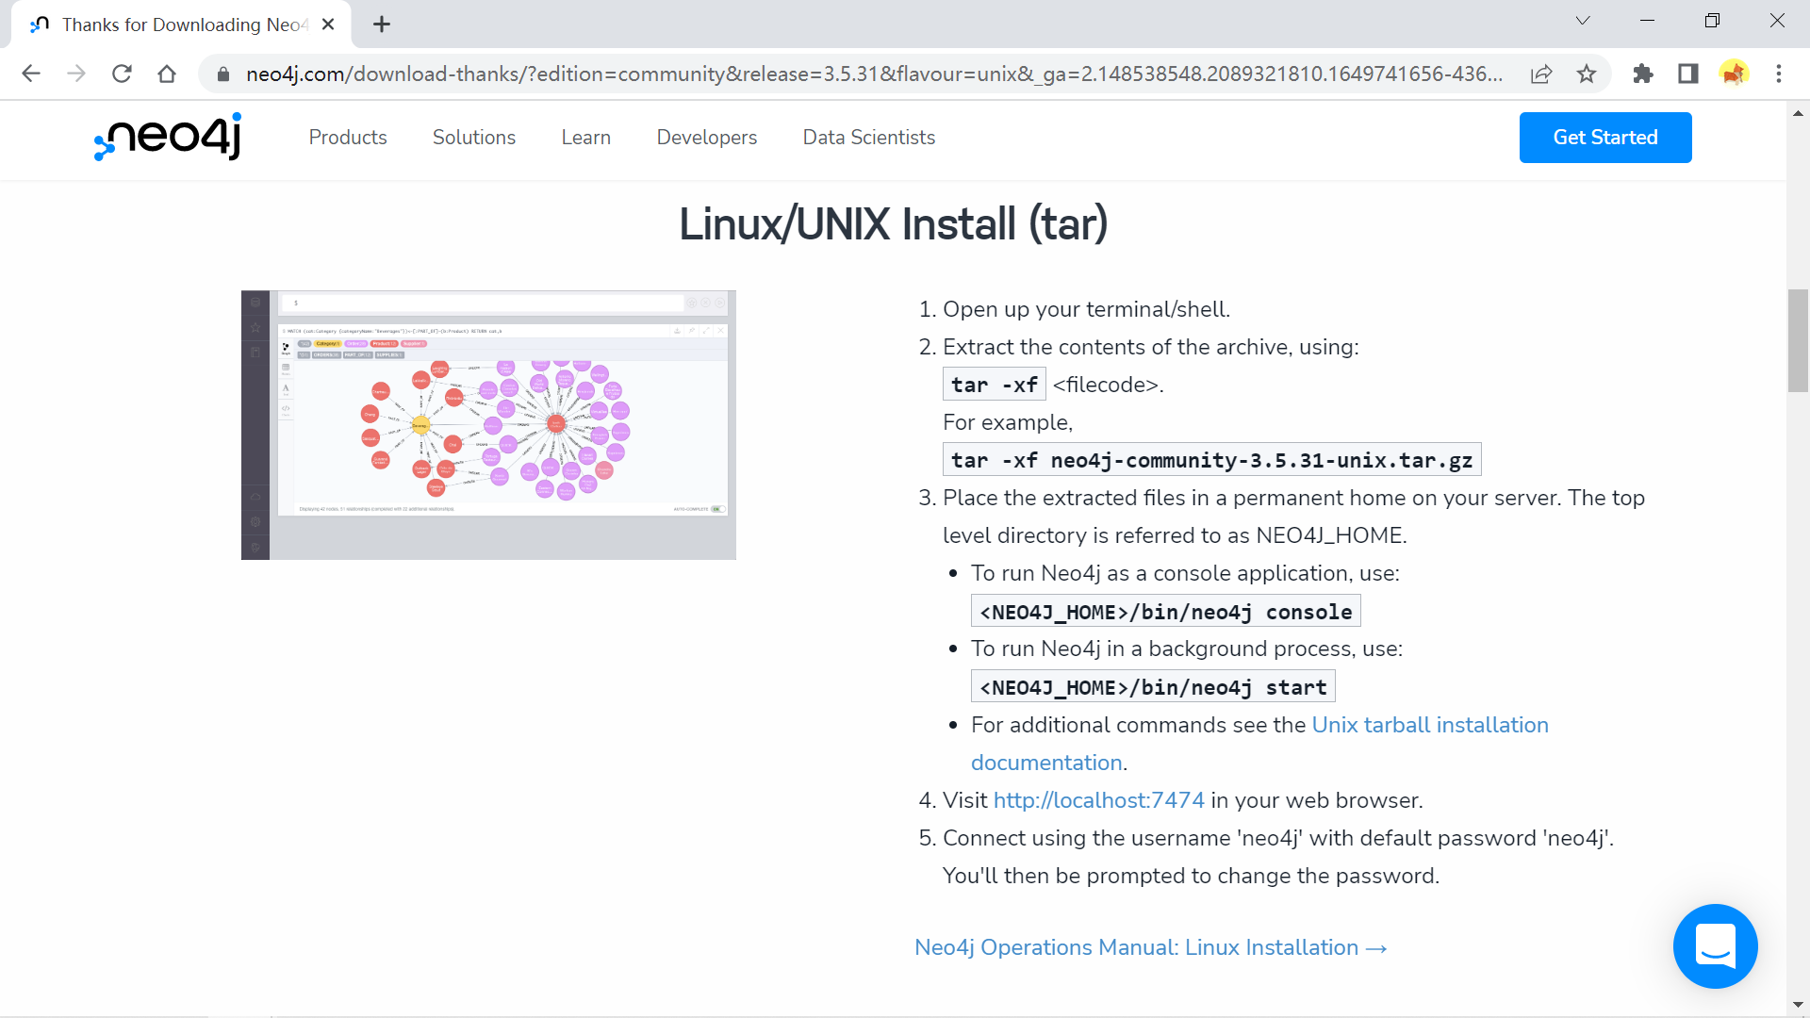Open the Solutions navigation menu
The image size is (1810, 1018).
click(473, 138)
